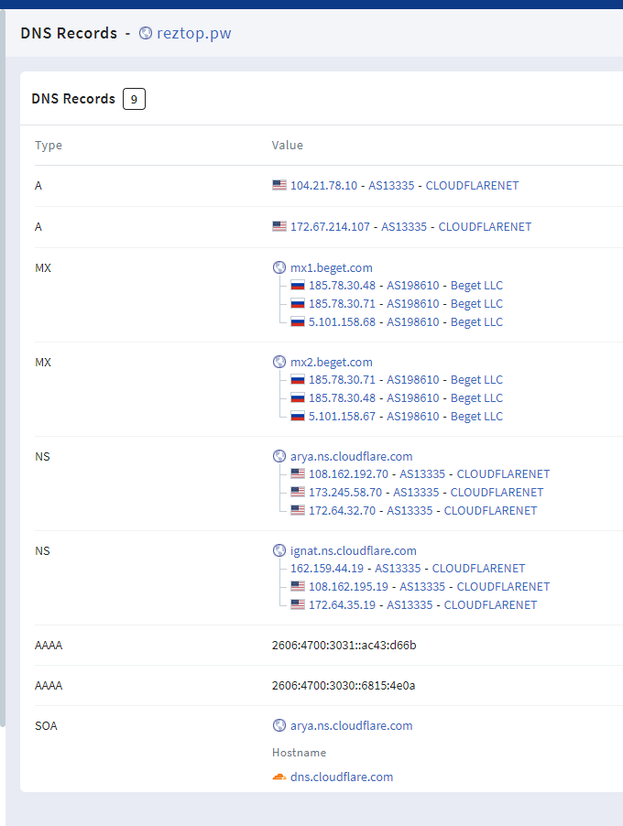Click CLOUDFLARENET link in 162.159.44.19 row
Screen dimensions: 623x826
(478, 568)
